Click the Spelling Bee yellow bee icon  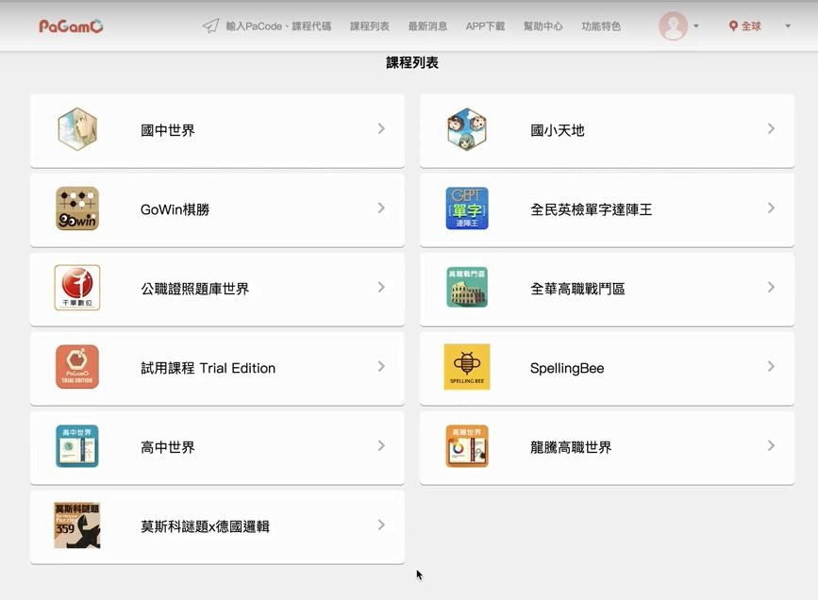[467, 367]
